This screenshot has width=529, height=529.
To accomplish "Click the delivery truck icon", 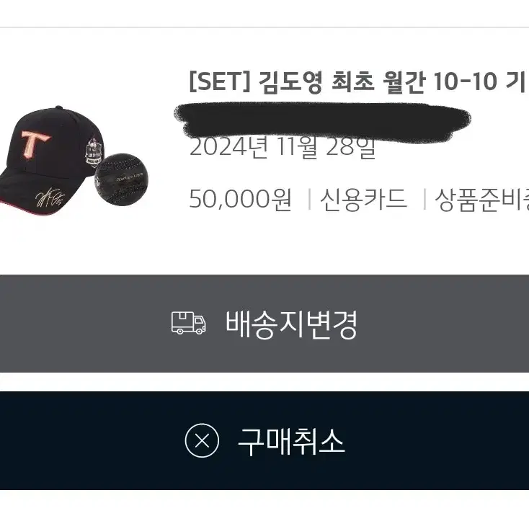I will click(x=189, y=323).
